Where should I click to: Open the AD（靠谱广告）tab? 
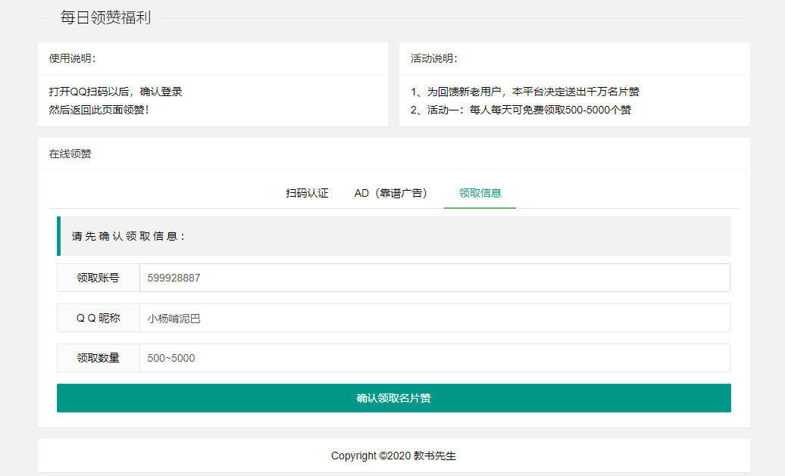(x=390, y=193)
